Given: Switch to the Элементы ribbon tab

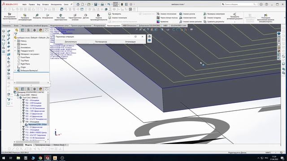Looking at the screenshot, I should (x=7, y=25).
